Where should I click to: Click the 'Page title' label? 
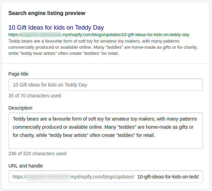[x=18, y=74]
